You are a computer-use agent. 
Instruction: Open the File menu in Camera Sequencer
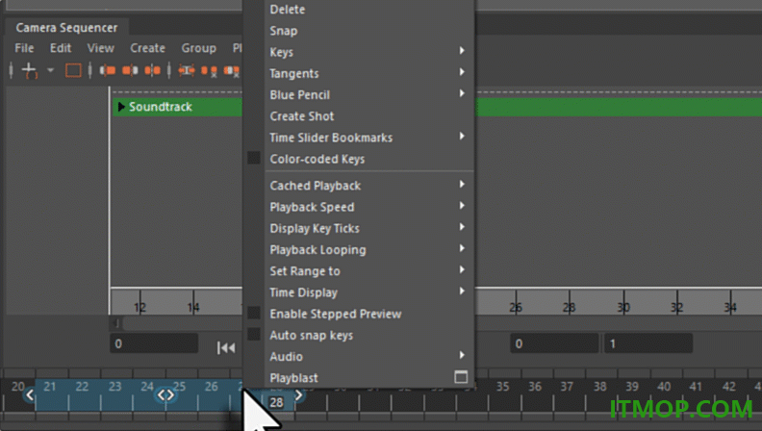point(24,48)
